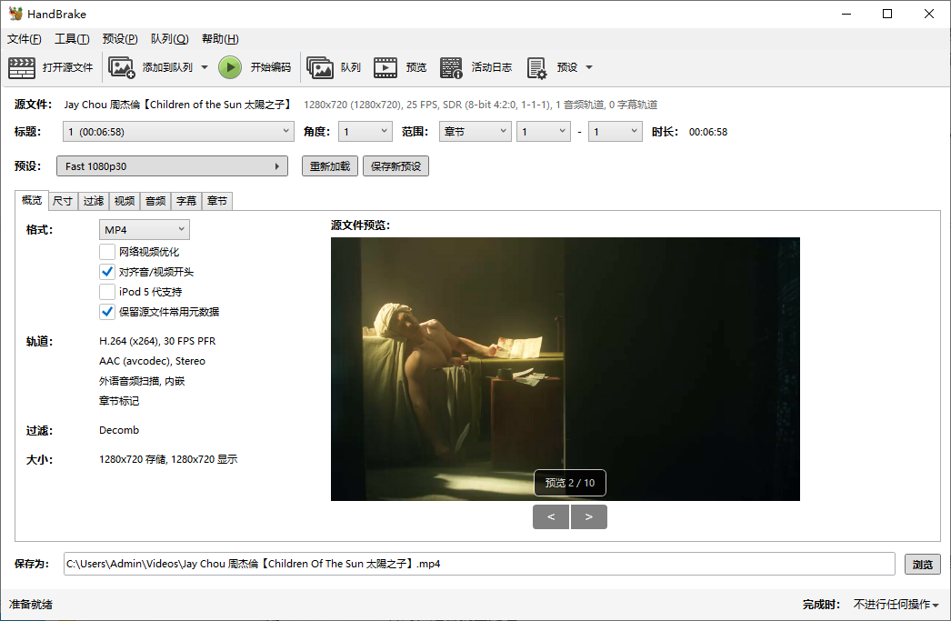
Task: Click the Presets (预设) toolbar icon
Action: pos(536,68)
